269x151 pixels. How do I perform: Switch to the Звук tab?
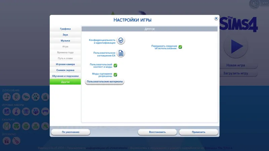(x=65, y=35)
